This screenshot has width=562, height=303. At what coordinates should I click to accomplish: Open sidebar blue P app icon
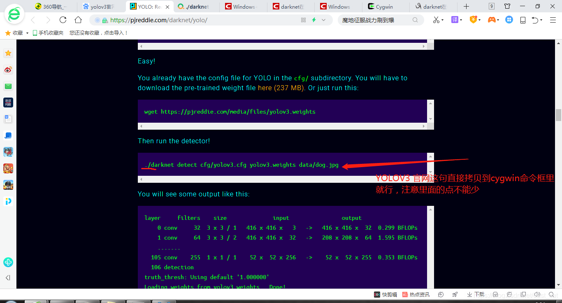pyautogui.click(x=8, y=201)
